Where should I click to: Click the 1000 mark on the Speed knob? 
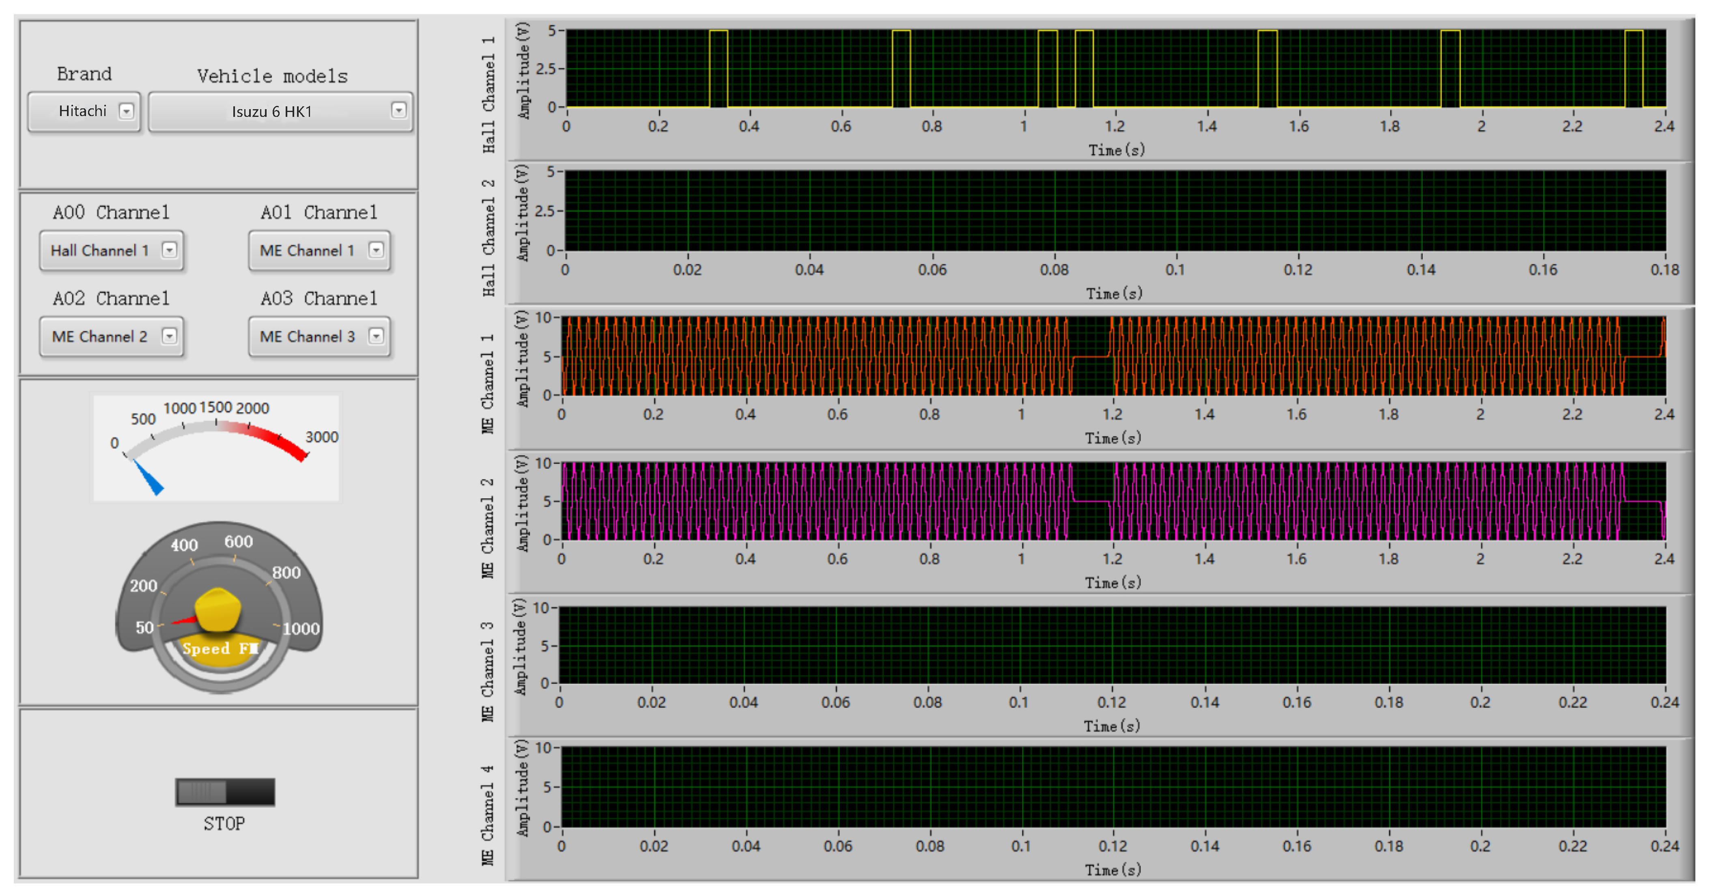coord(301,628)
